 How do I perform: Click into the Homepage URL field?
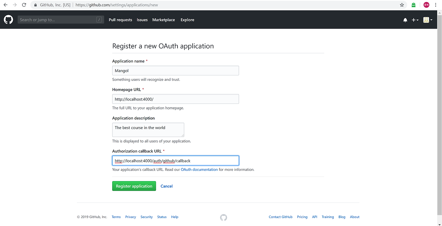click(175, 99)
